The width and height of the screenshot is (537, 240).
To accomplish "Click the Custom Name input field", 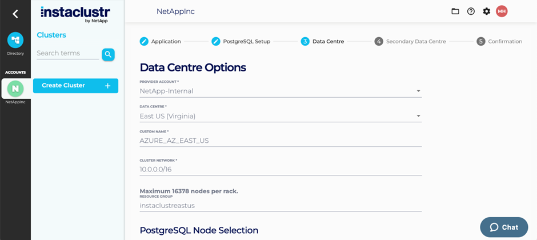I will click(x=280, y=141).
